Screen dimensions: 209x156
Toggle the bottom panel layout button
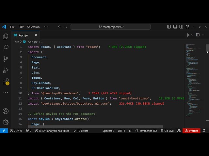click(175, 27)
